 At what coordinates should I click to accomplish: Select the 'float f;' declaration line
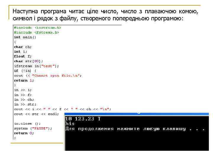pyautogui.click(x=23, y=56)
